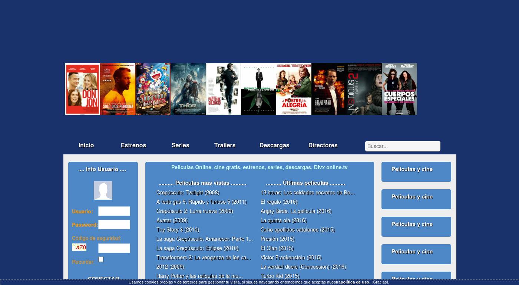Open the Pacto de Silencio poster

(223, 89)
